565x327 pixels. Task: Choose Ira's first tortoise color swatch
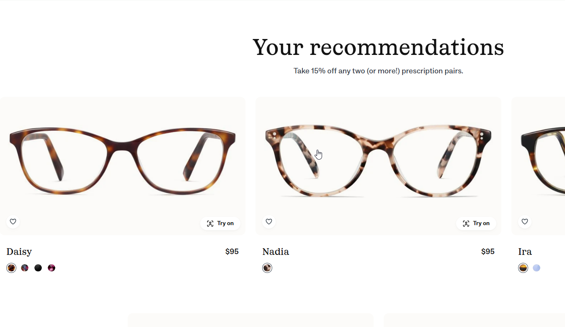point(523,268)
